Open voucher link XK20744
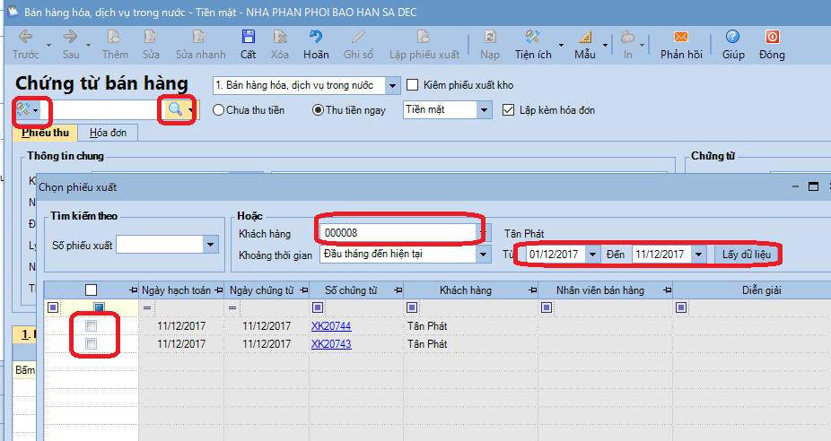This screenshot has height=441, width=831. point(331,325)
